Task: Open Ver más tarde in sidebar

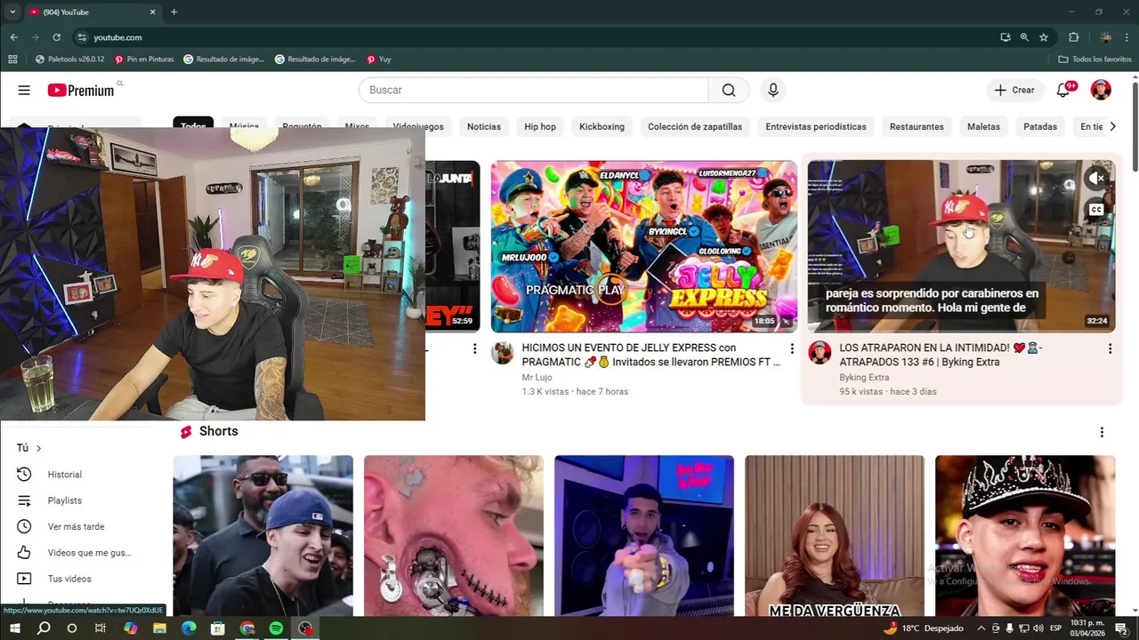Action: click(x=76, y=526)
